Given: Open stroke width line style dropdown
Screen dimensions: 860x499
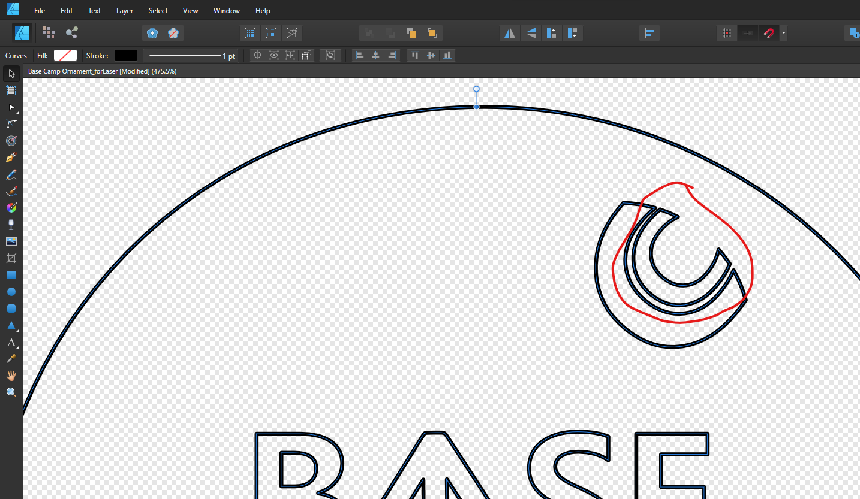Looking at the screenshot, I should [192, 55].
